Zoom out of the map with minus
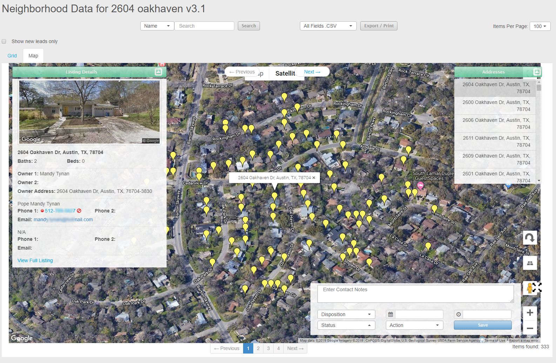This screenshot has width=556, height=363. point(530,328)
